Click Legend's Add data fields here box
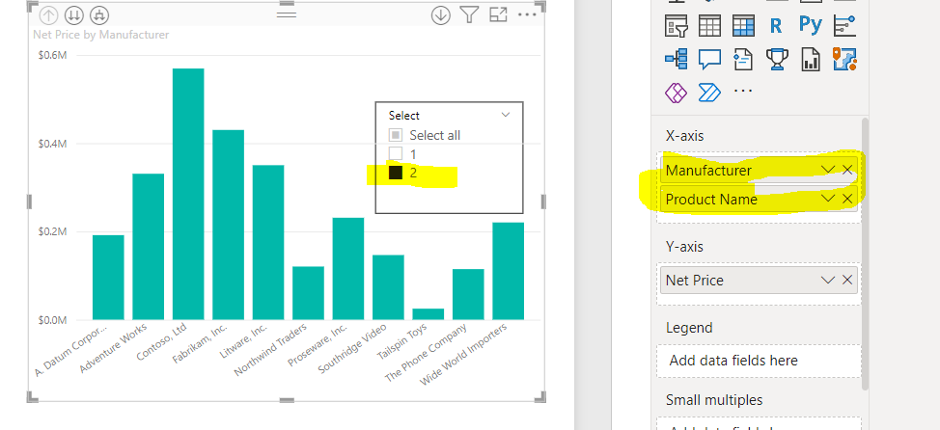The width and height of the screenshot is (940, 430). click(759, 361)
